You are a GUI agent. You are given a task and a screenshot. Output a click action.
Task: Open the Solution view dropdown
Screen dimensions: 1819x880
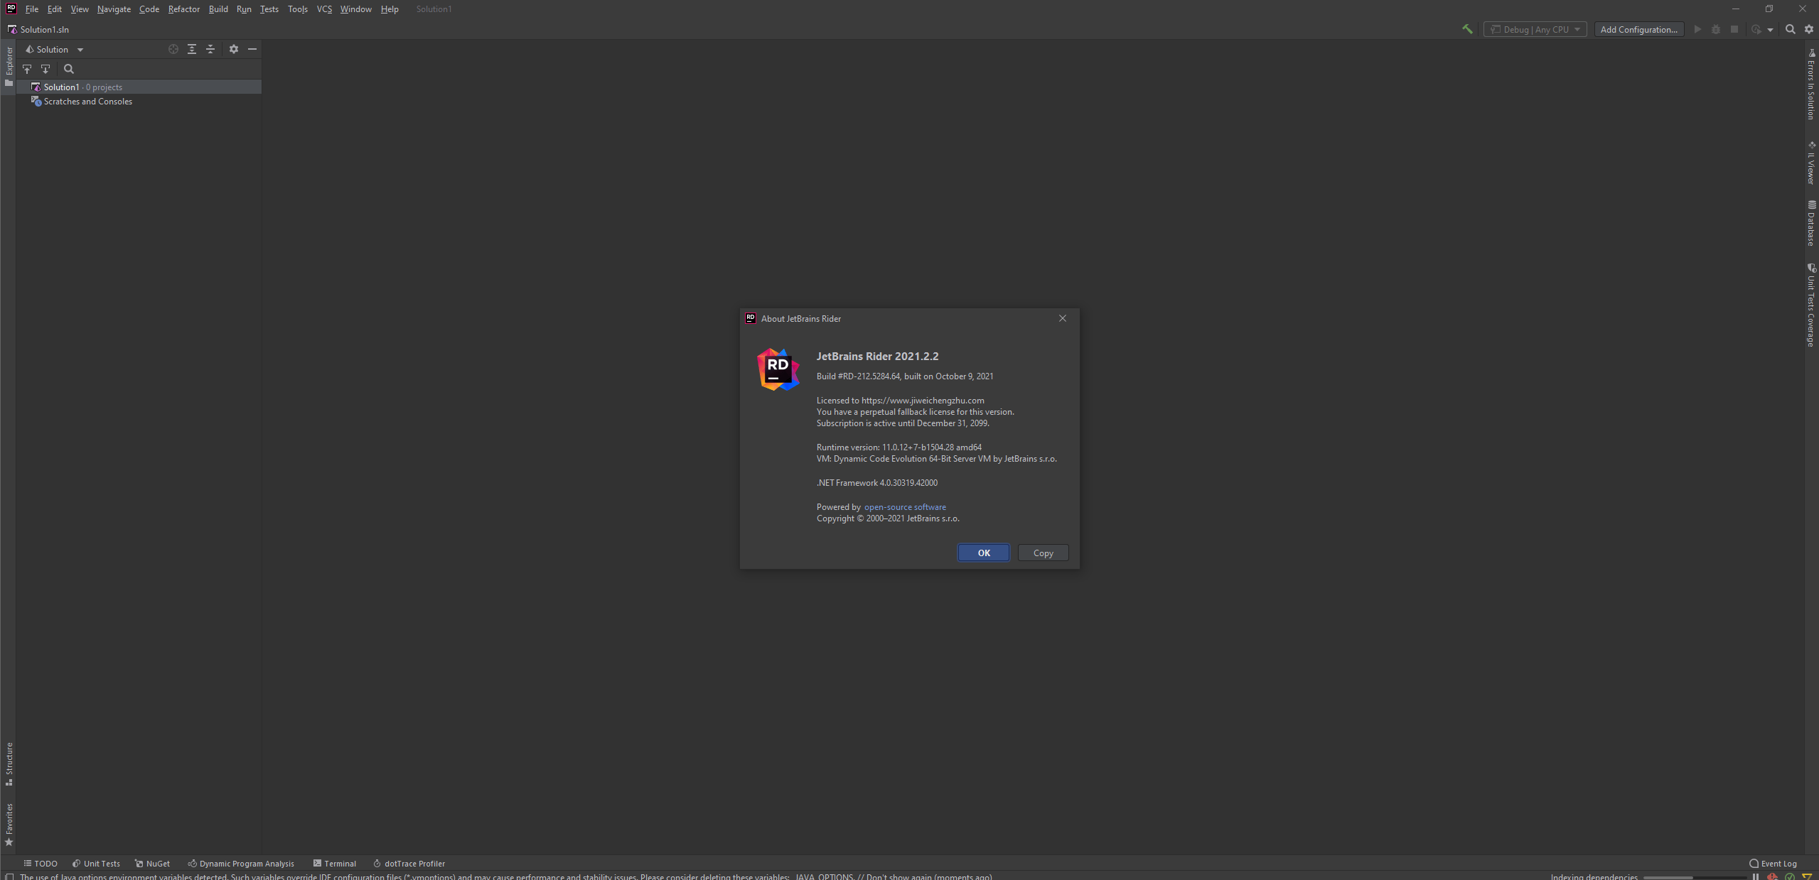pos(54,49)
